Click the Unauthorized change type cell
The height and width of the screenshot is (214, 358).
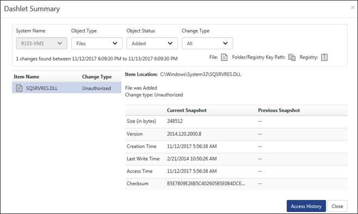pyautogui.click(x=97, y=88)
